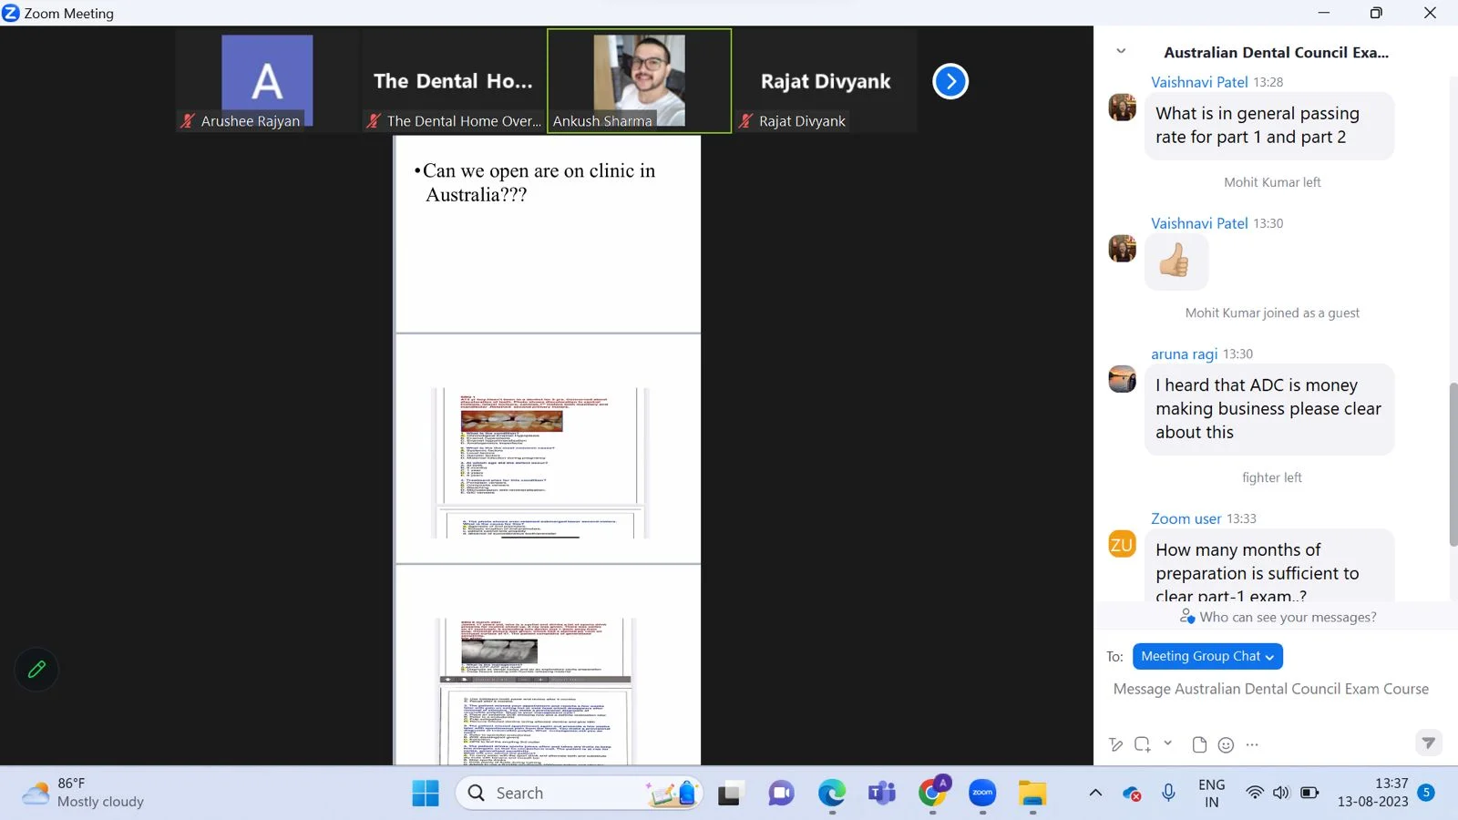Click the OneDrive sync error tray icon
The height and width of the screenshot is (820, 1458).
1133,794
